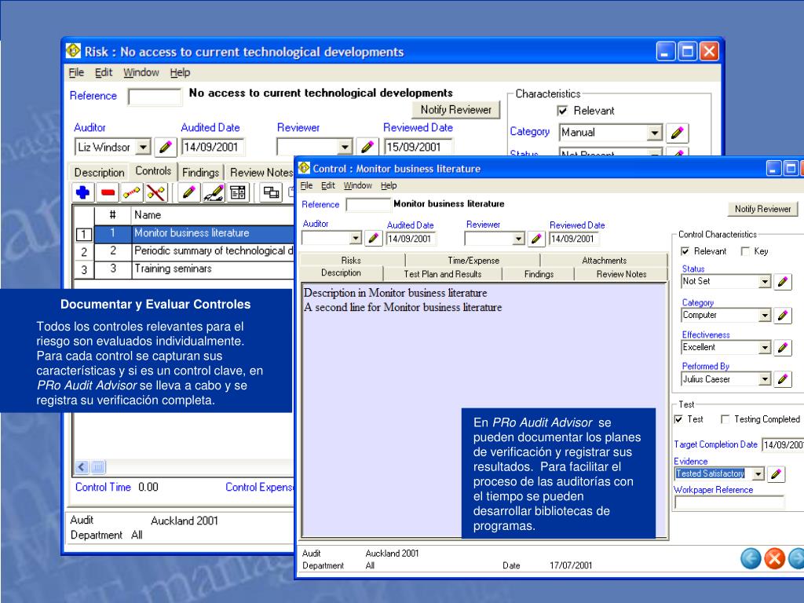Open Edit menu in Control window
The width and height of the screenshot is (804, 603).
tap(328, 185)
